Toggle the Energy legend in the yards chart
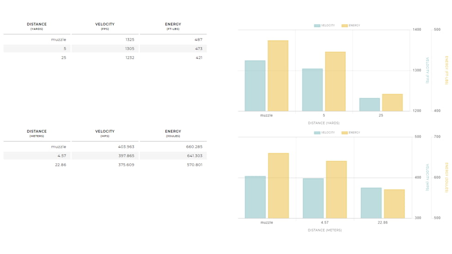The width and height of the screenshot is (452, 254). (351, 26)
